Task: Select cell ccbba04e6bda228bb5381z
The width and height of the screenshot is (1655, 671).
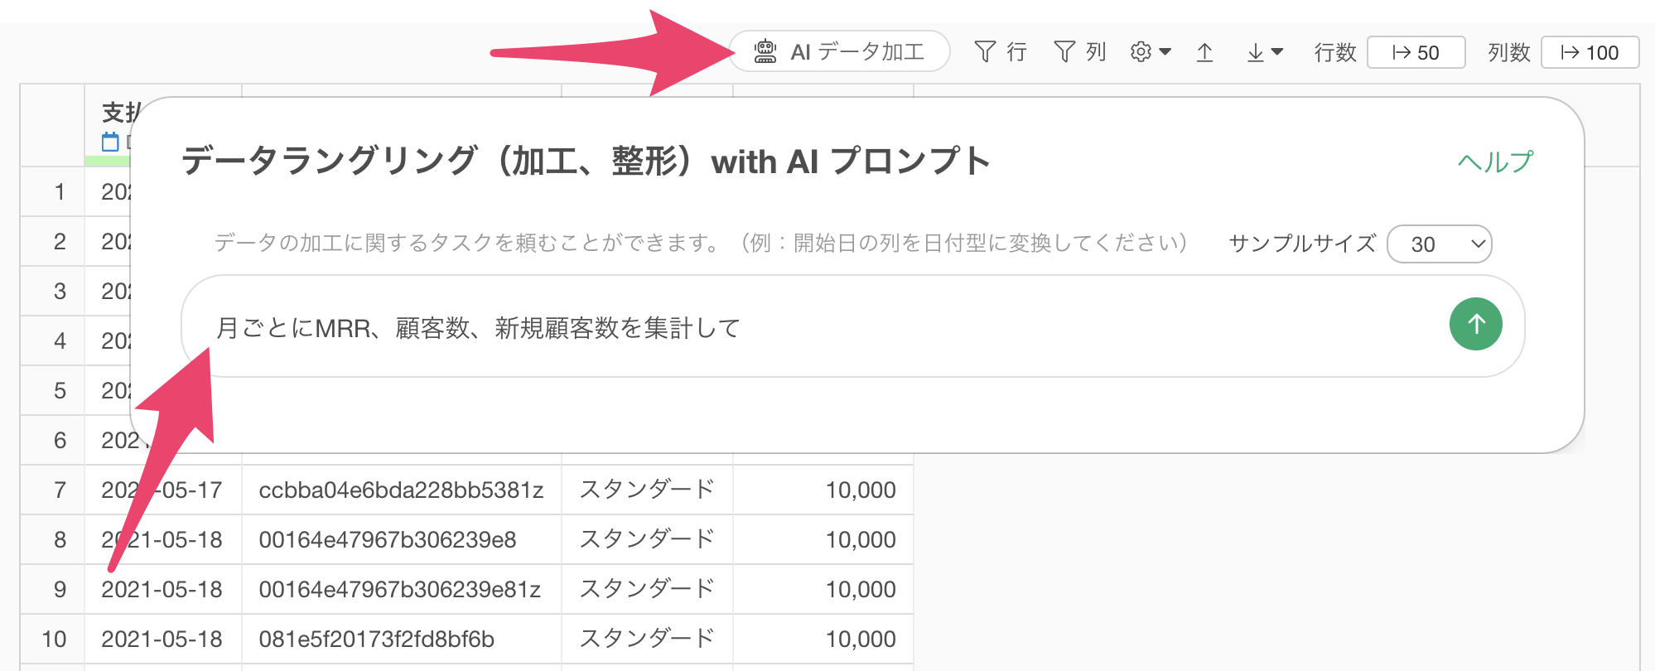Action: click(x=401, y=490)
